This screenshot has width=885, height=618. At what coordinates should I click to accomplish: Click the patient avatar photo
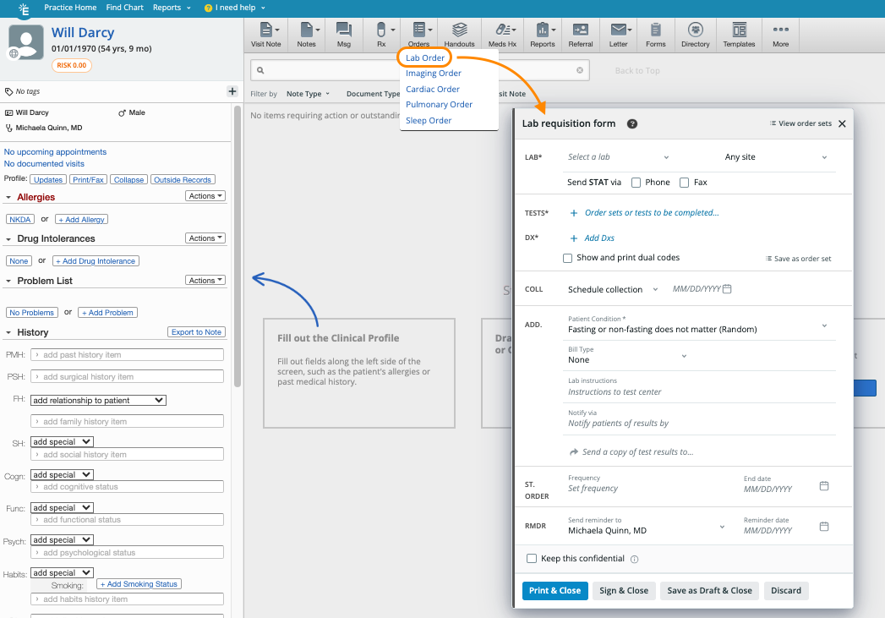click(x=26, y=42)
